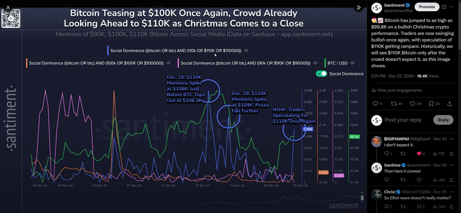Click the Grok icon beside Promote
This screenshot has width=461, height=213.
(444, 7)
